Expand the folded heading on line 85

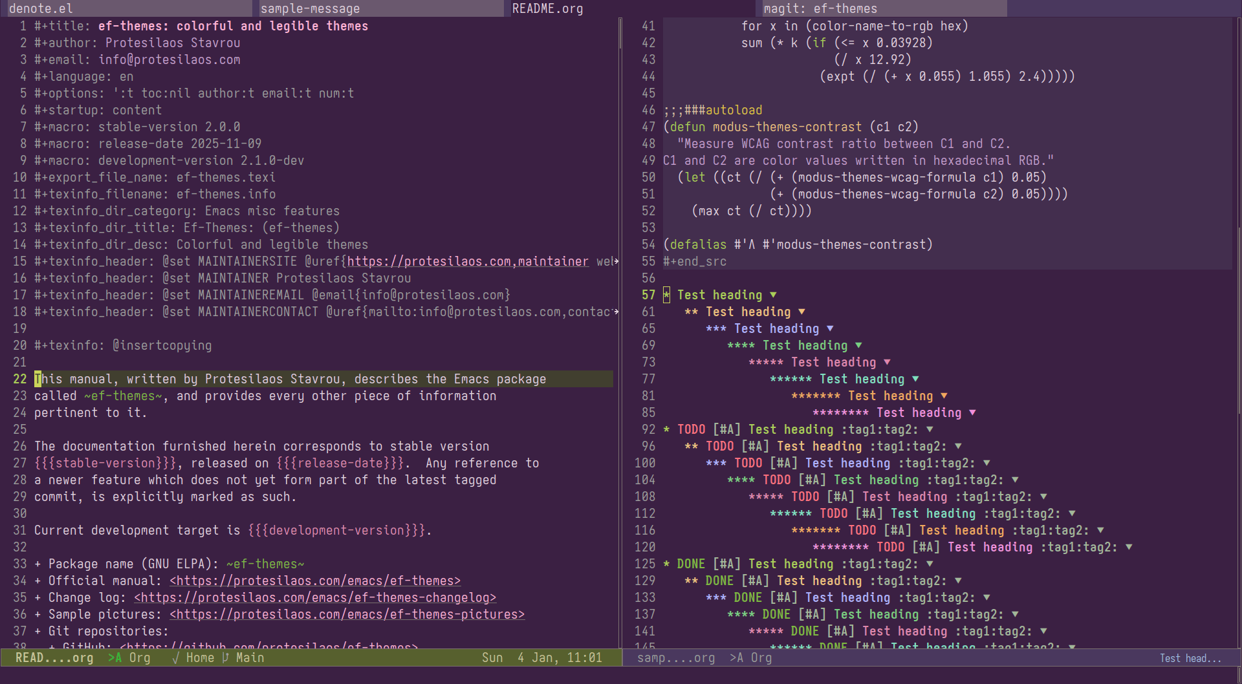972,413
